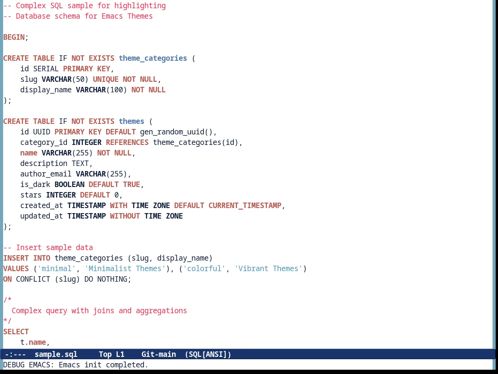Click the string 'minimal' in VALUES
This screenshot has width=498, height=374.
(56, 268)
